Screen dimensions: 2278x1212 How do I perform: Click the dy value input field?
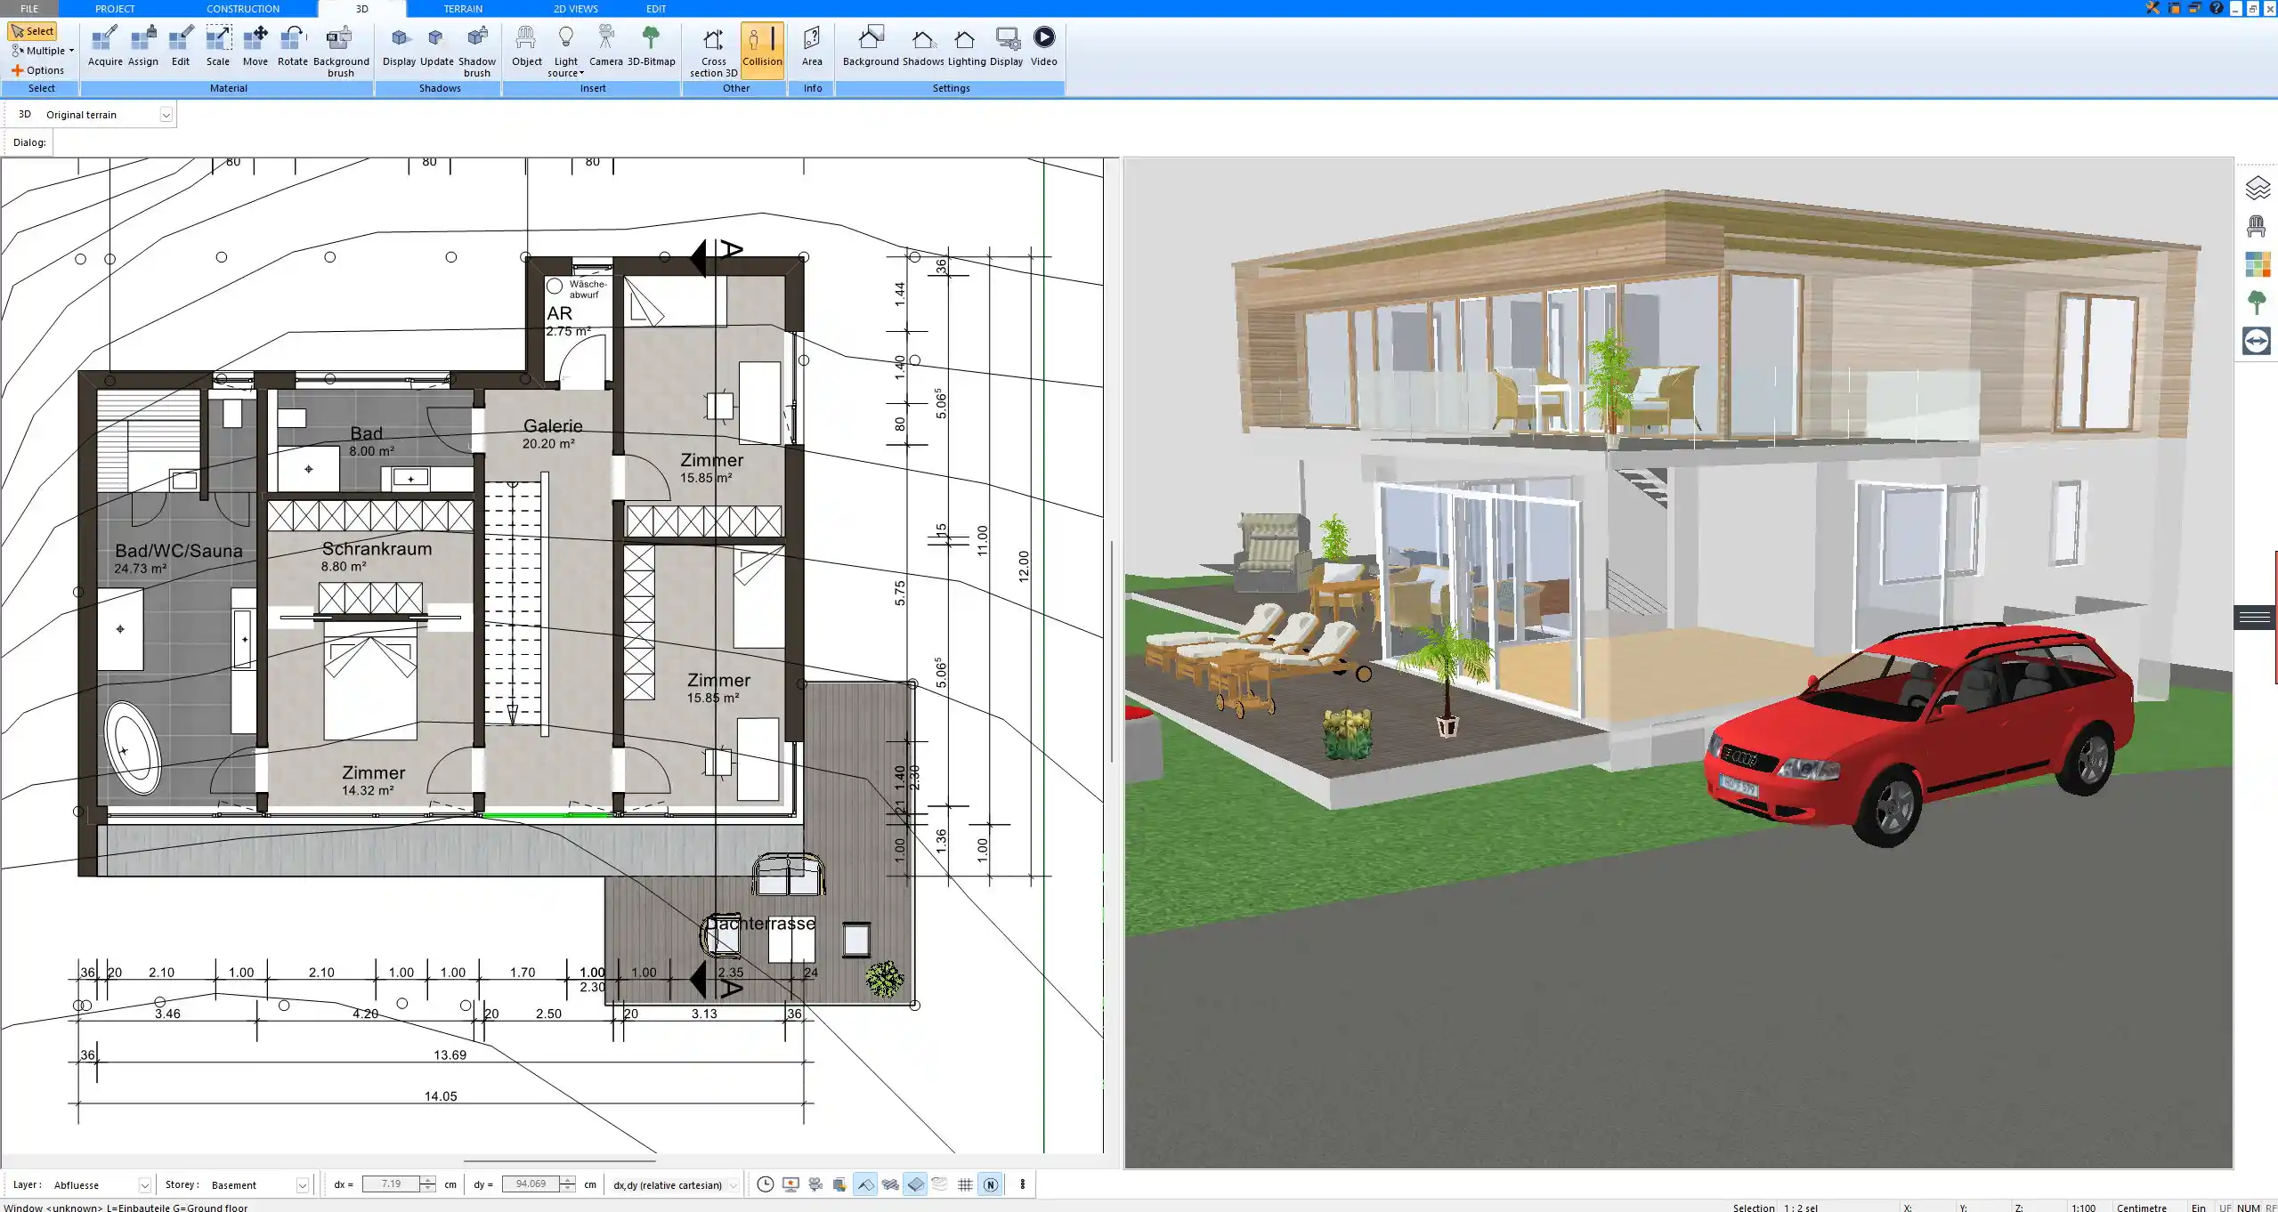[531, 1184]
